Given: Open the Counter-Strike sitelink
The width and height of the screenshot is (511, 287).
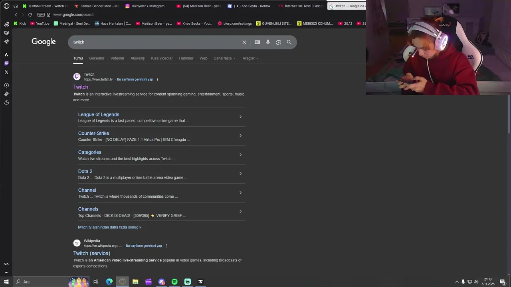Looking at the screenshot, I should point(93,134).
